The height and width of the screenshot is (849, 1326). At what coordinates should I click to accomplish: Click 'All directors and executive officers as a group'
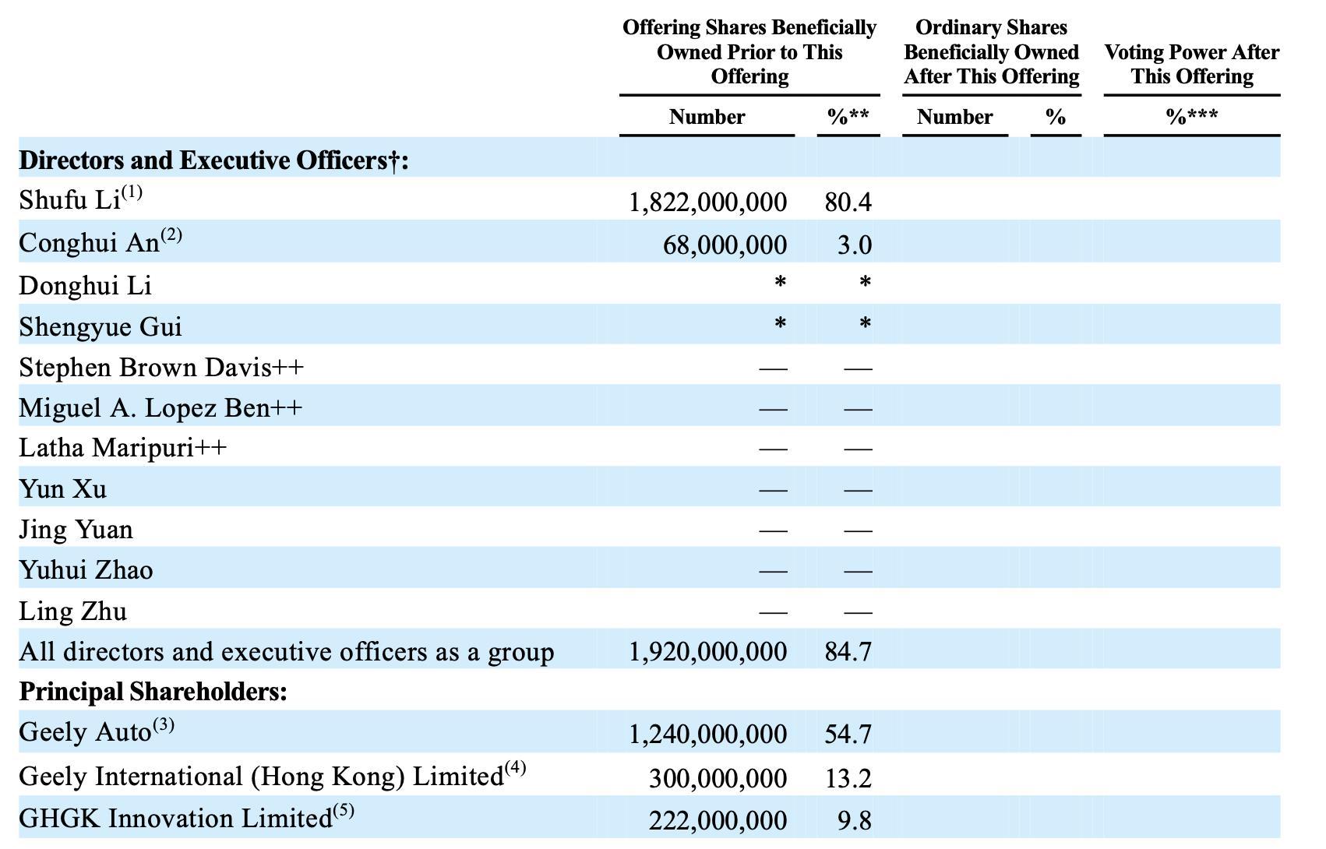[287, 651]
